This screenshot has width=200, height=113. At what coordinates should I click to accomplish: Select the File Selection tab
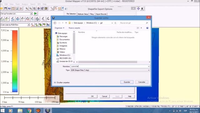tap(71, 14)
